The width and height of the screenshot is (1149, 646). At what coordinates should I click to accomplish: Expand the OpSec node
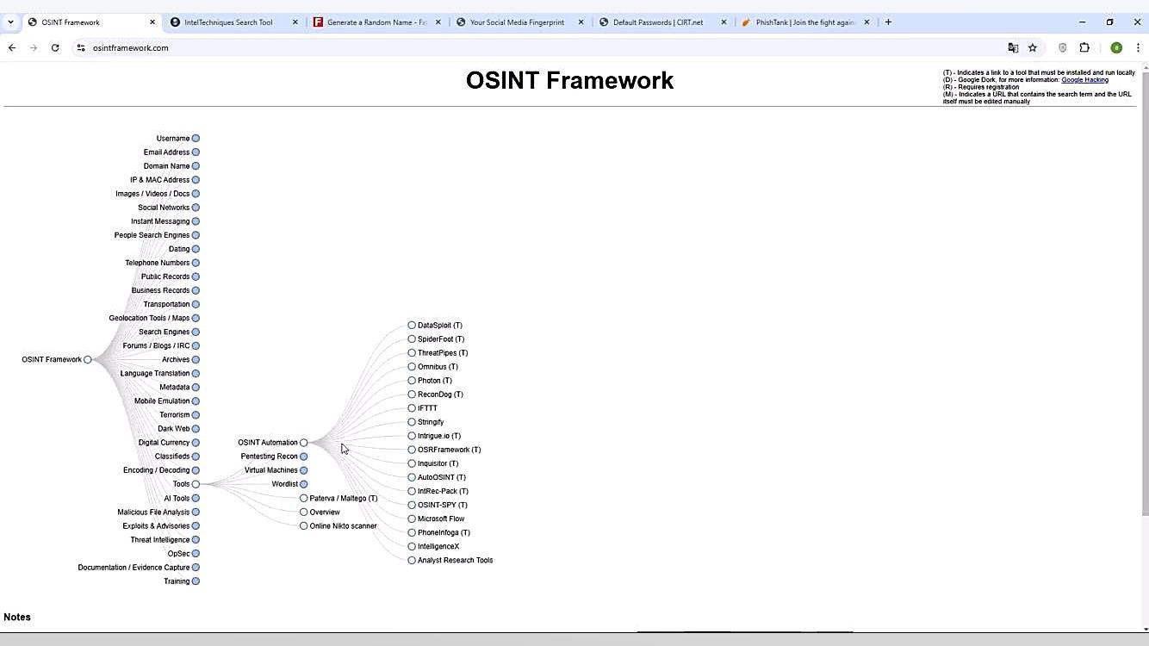point(196,554)
